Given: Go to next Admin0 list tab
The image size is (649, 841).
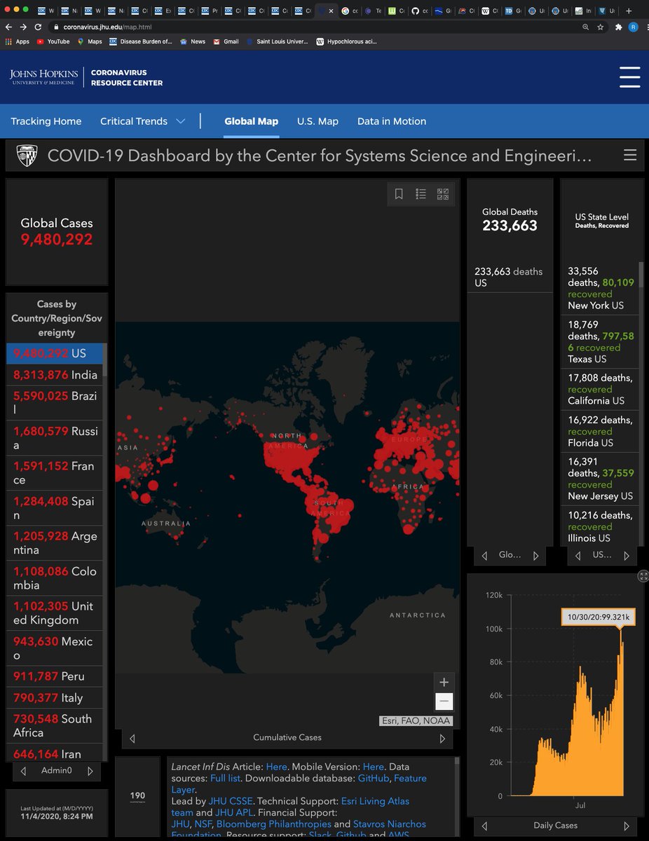Looking at the screenshot, I should [90, 771].
